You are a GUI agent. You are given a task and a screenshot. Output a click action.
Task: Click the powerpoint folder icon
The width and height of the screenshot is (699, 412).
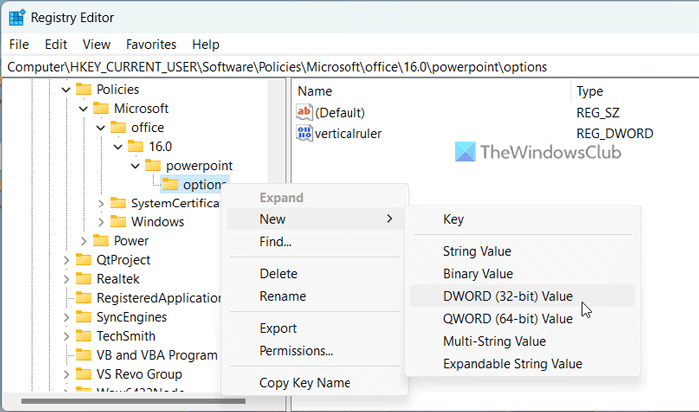(x=153, y=165)
